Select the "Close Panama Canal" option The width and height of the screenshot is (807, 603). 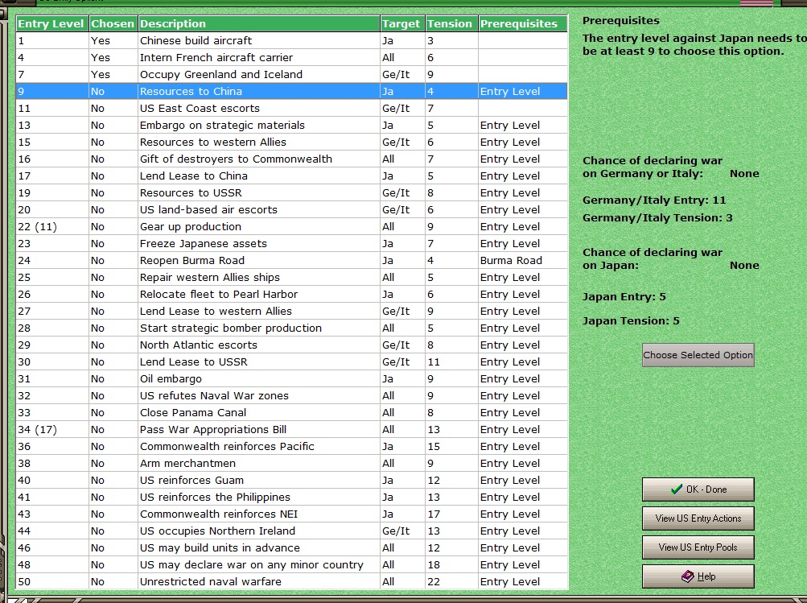click(x=292, y=413)
